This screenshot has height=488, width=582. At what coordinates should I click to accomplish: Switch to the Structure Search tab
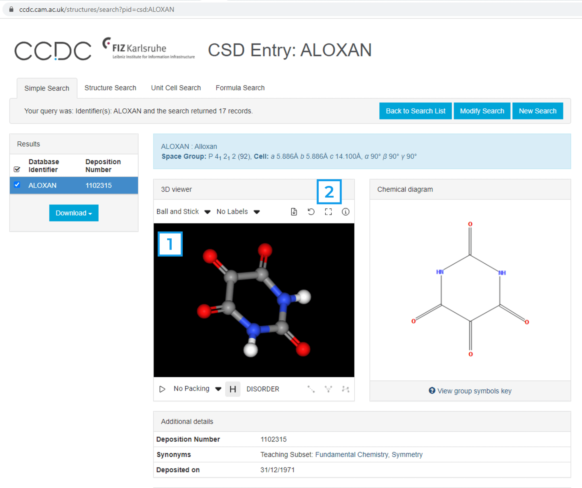[110, 88]
